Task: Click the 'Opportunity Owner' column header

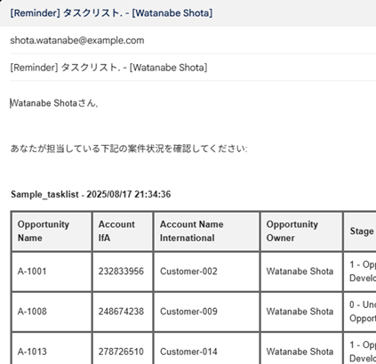Action: [301, 231]
